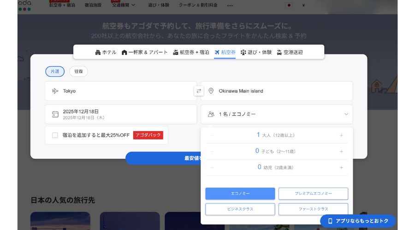Enable the add accommodation 25% OFF checkbox
The width and height of the screenshot is (415, 230).
[55, 135]
